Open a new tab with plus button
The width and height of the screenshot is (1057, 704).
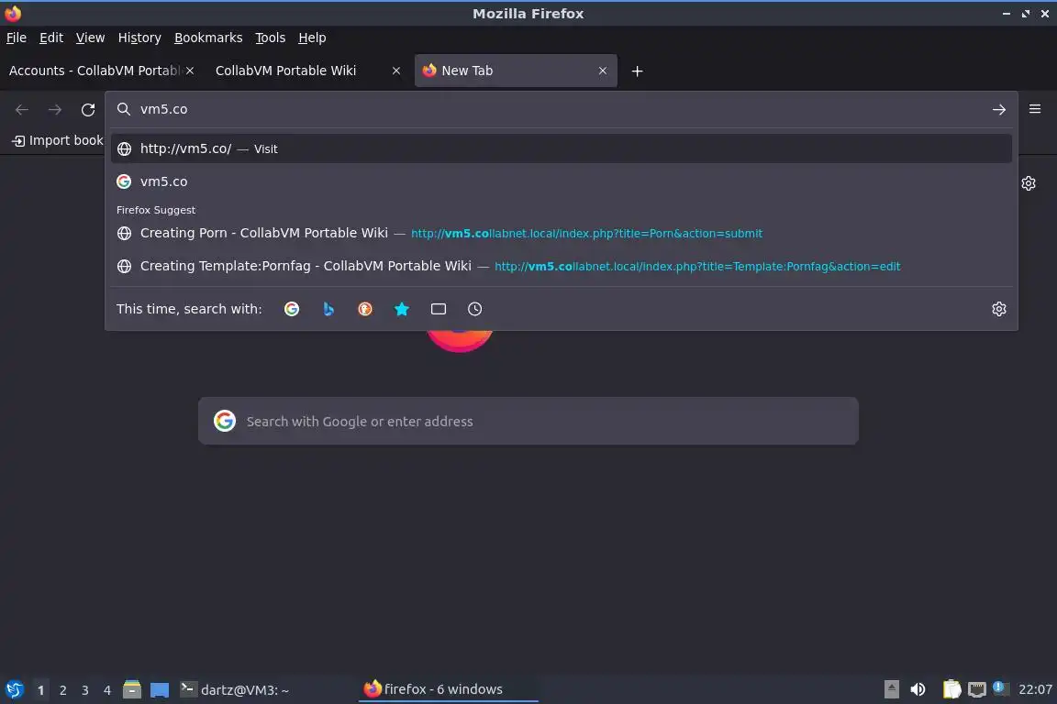[x=637, y=71]
